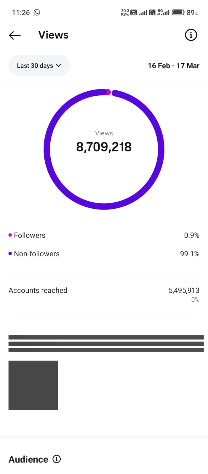This screenshot has height=474, width=208.
Task: Select the Non-followers 99.1% row
Action: pos(104,254)
